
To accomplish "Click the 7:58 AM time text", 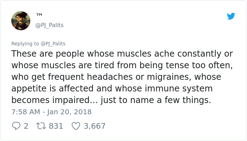I will 25,112.
